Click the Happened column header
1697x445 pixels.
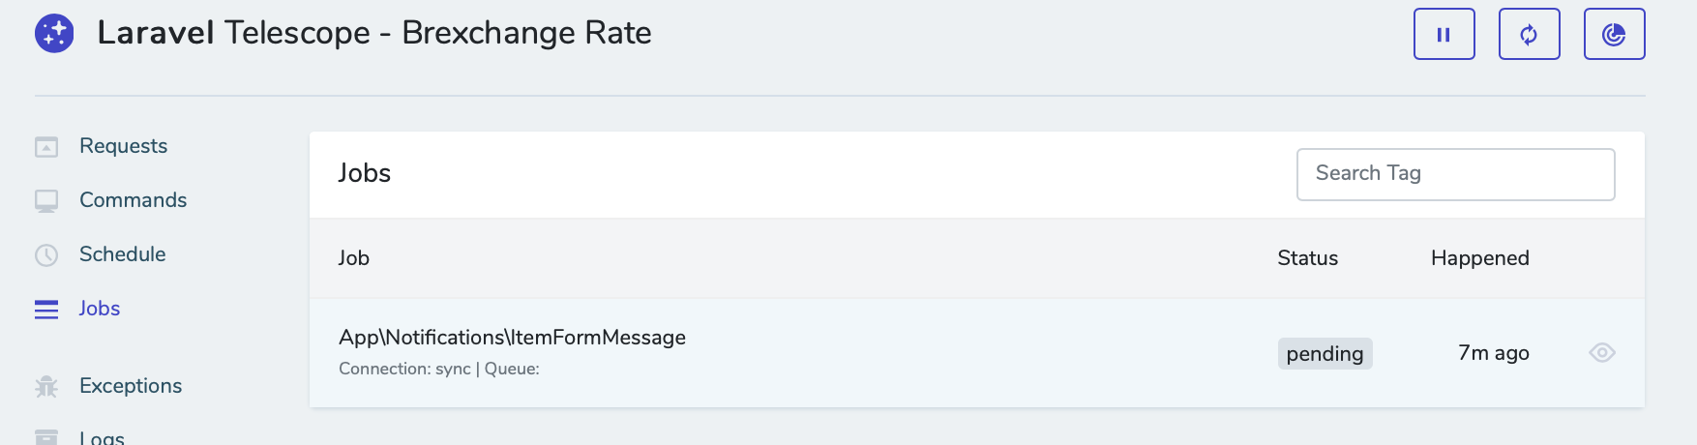coord(1479,258)
